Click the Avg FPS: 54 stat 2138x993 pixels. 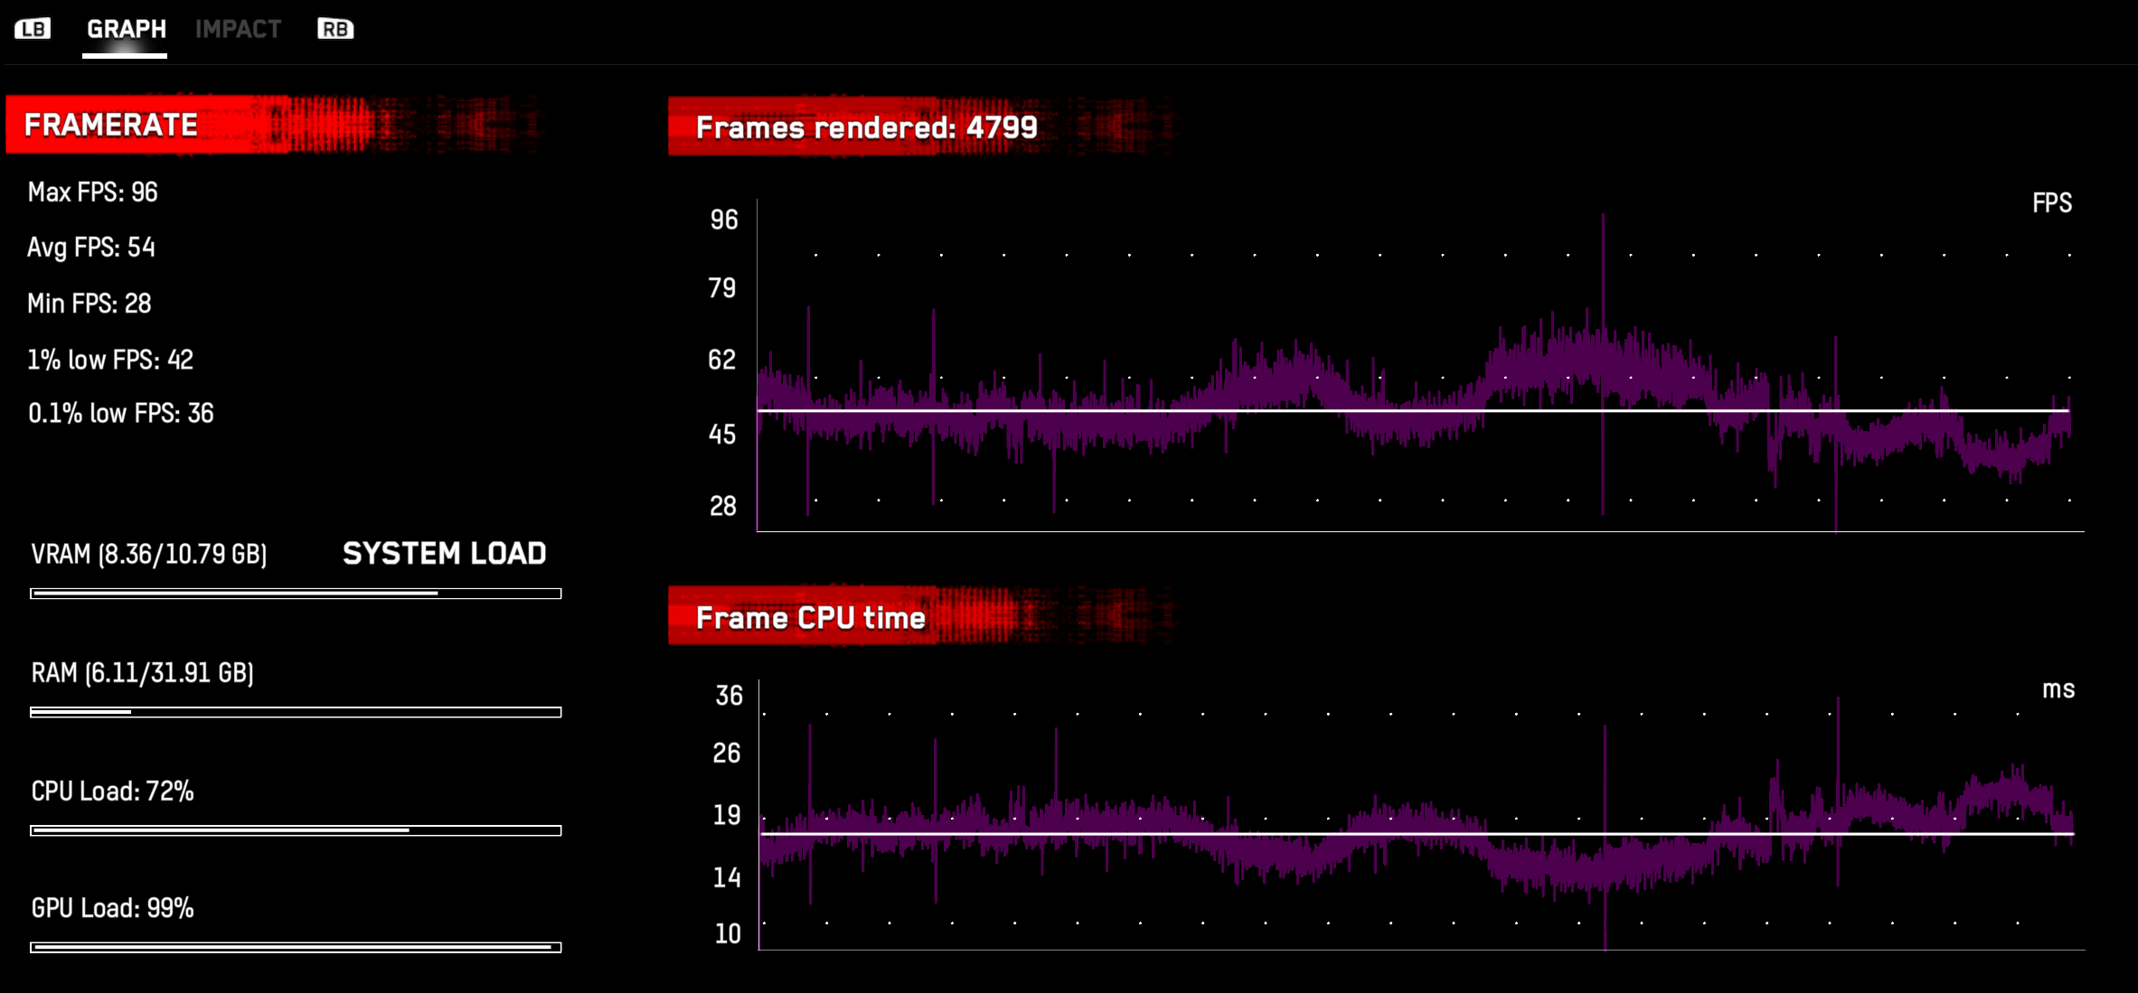(91, 248)
